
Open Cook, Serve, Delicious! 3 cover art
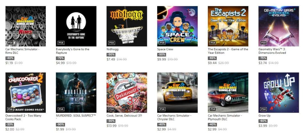click(x=127, y=93)
